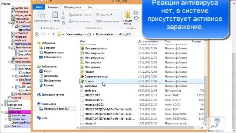Collapse SearchIndexer node in Process Explorer

click(10, 47)
